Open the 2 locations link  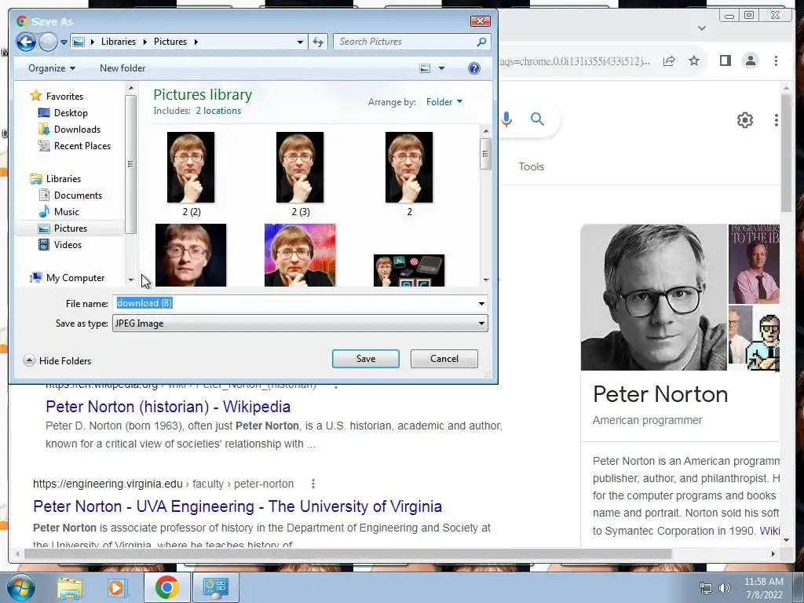[x=218, y=111]
